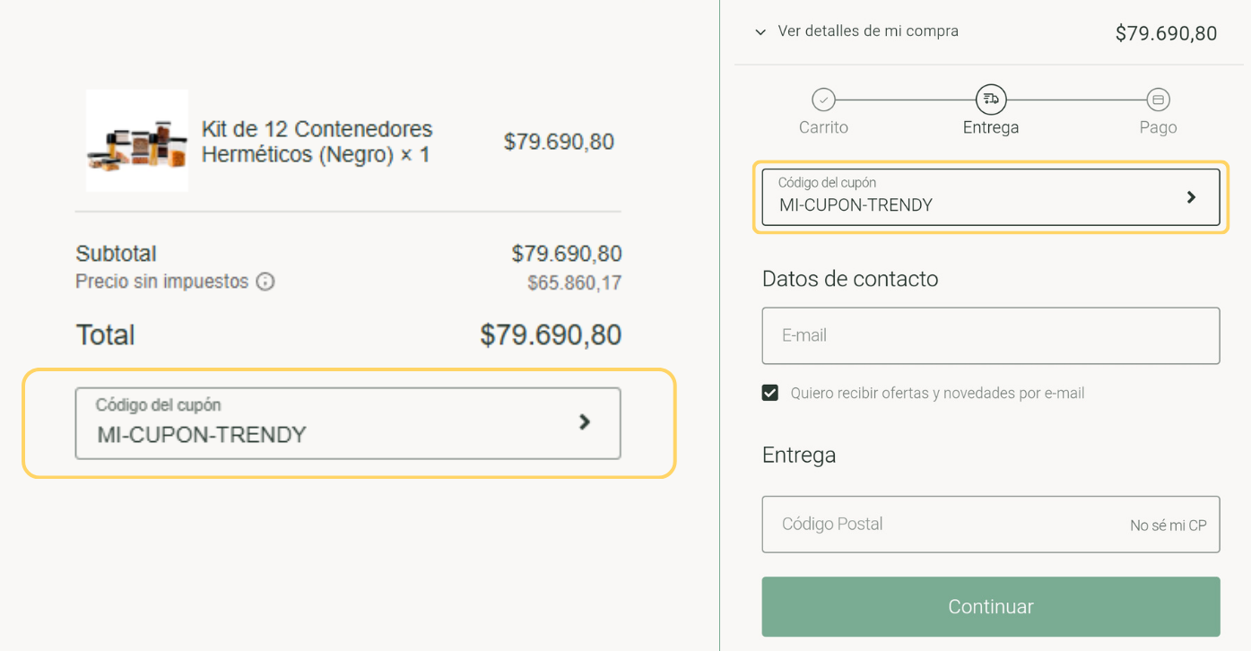Apply coupon with arrow in left summary field
The height and width of the screenshot is (651, 1251).
585,422
